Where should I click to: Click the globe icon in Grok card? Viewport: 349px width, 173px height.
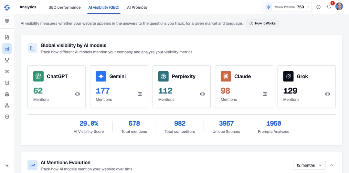pyautogui.click(x=327, y=94)
